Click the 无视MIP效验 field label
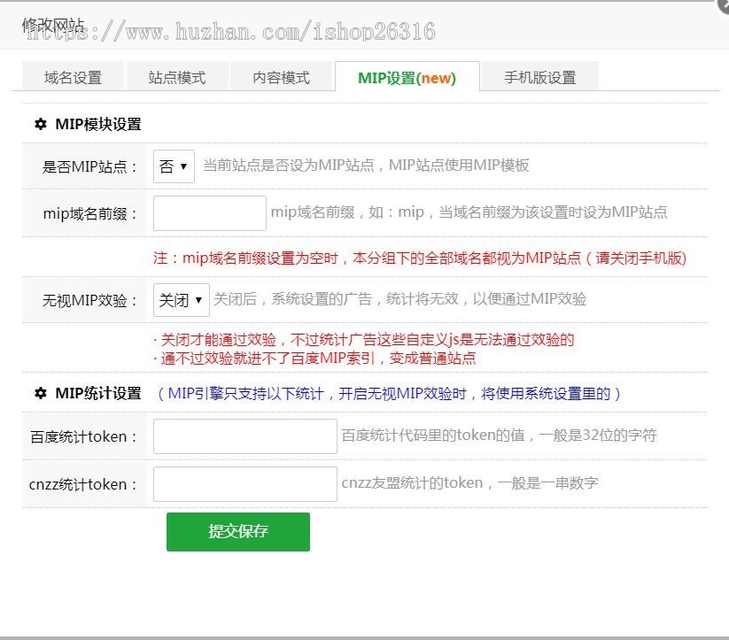 click(90, 301)
